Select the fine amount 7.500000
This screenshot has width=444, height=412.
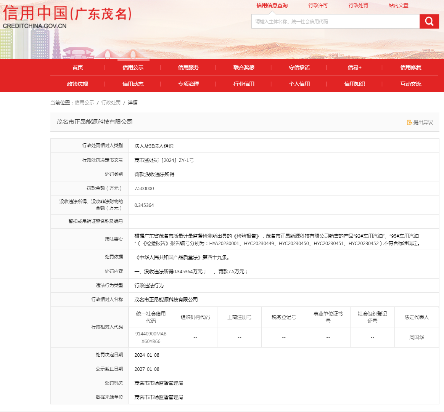(144, 188)
